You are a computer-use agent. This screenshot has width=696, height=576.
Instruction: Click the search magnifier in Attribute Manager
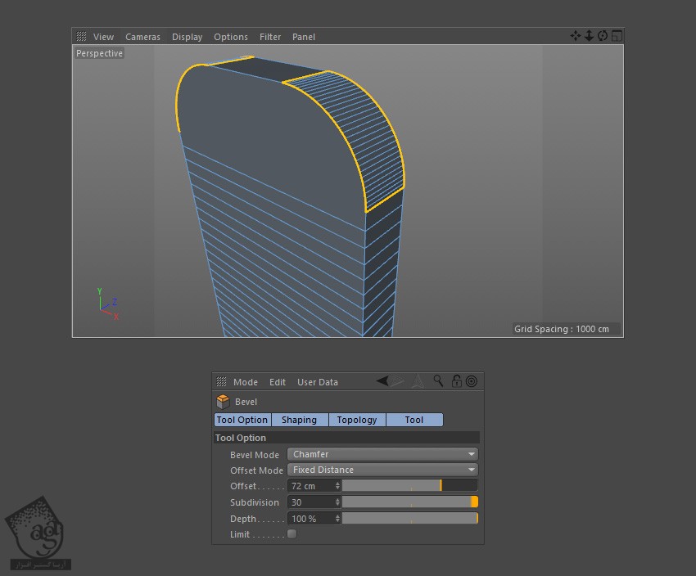(x=439, y=381)
